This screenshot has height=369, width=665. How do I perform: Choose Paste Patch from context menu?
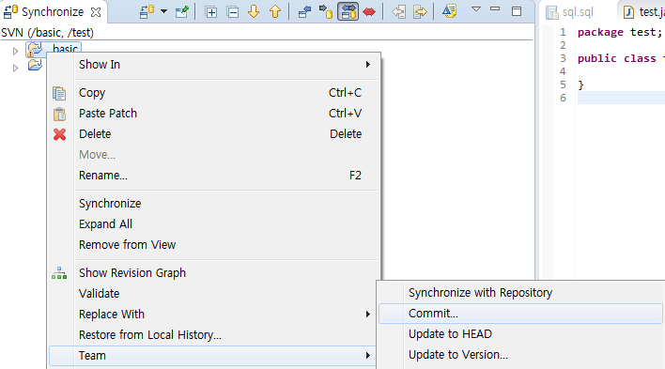click(214, 114)
